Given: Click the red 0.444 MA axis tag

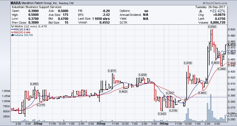Looking at the screenshot, I should coord(232,63).
